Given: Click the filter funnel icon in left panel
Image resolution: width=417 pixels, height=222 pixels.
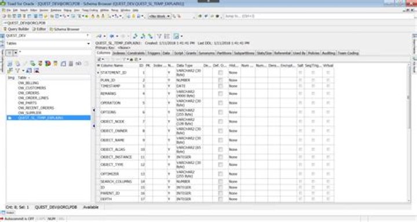Looking at the screenshot, I should tap(17, 71).
